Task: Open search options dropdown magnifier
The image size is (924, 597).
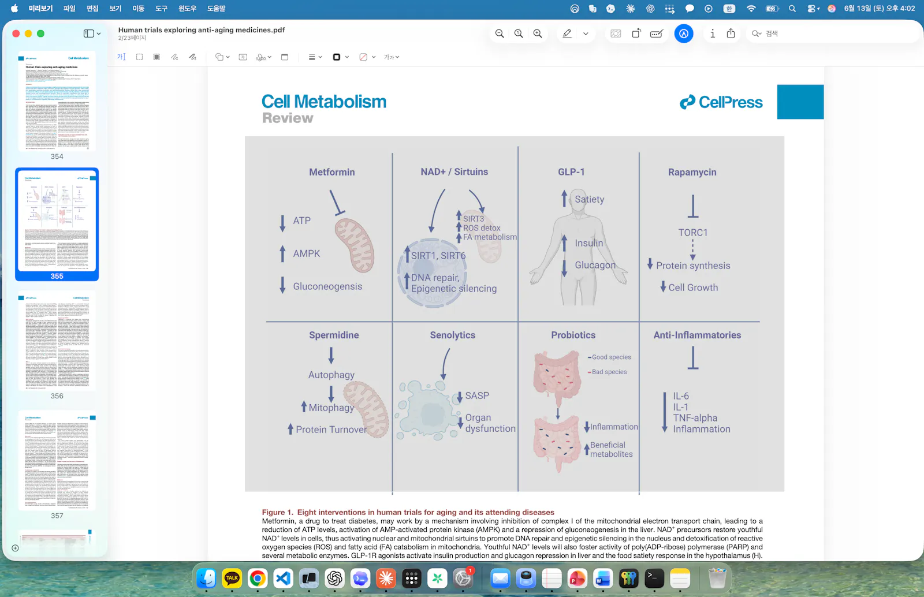Action: pos(757,33)
